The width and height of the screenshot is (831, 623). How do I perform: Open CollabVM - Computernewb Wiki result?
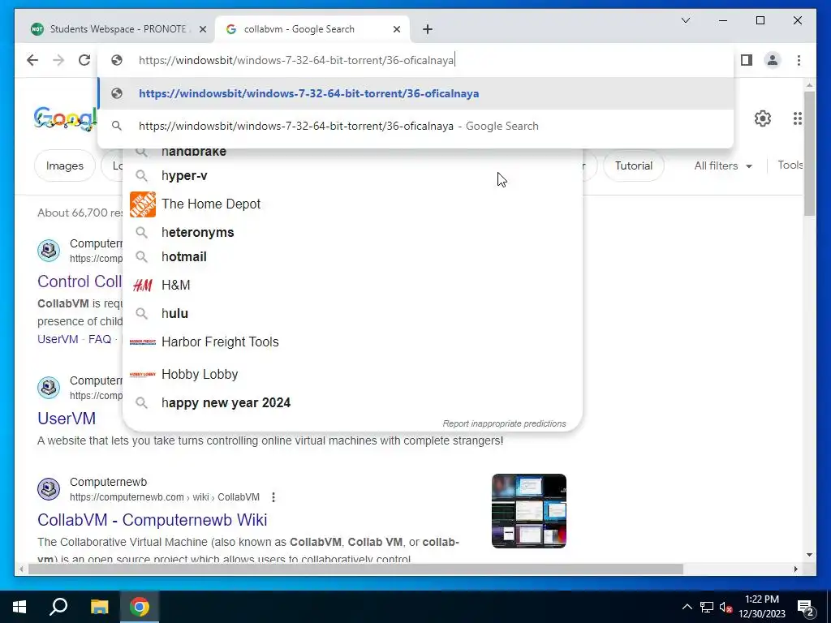click(152, 520)
